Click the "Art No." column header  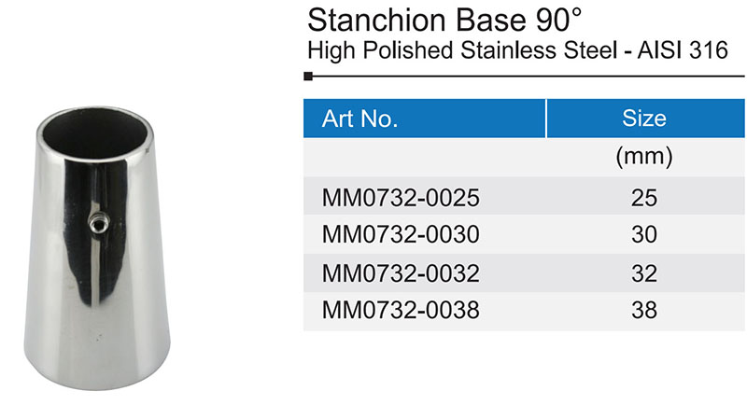(360, 119)
